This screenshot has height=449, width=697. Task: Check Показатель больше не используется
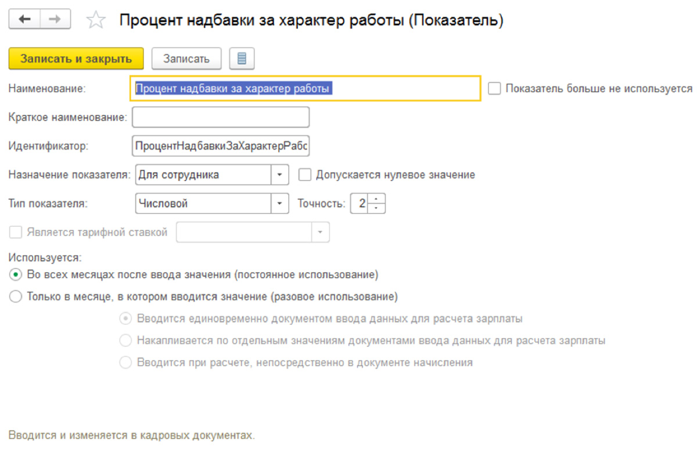coord(494,88)
